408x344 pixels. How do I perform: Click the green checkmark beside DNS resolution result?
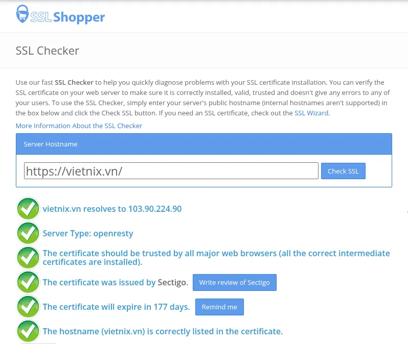pyautogui.click(x=28, y=209)
